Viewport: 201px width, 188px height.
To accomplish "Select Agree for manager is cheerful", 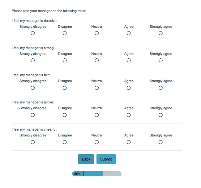I will (129, 142).
